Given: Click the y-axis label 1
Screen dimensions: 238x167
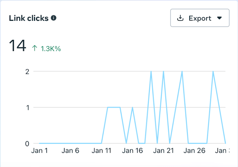Looking at the screenshot, I should [x=27, y=107].
